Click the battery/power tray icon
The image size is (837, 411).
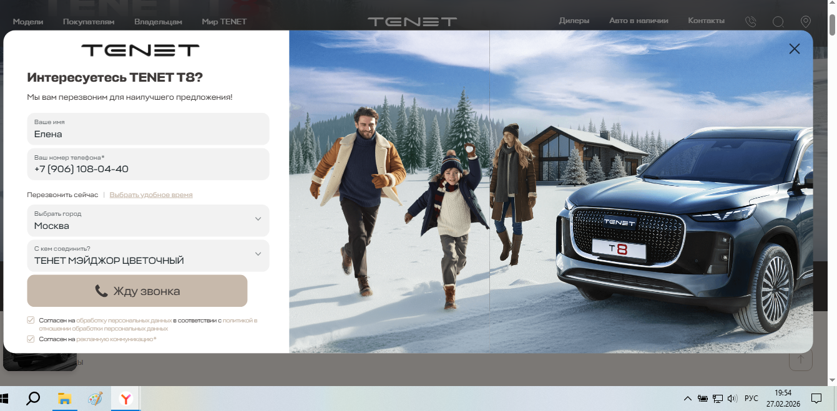[703, 399]
